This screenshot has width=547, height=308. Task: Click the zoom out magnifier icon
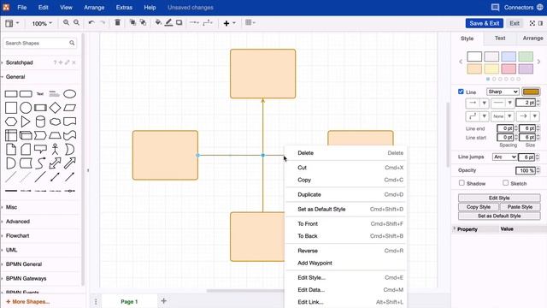[76, 23]
